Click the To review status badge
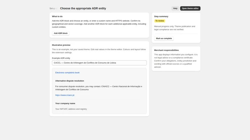Screen dimensions: 250x140 pyautogui.click(x=160, y=21)
